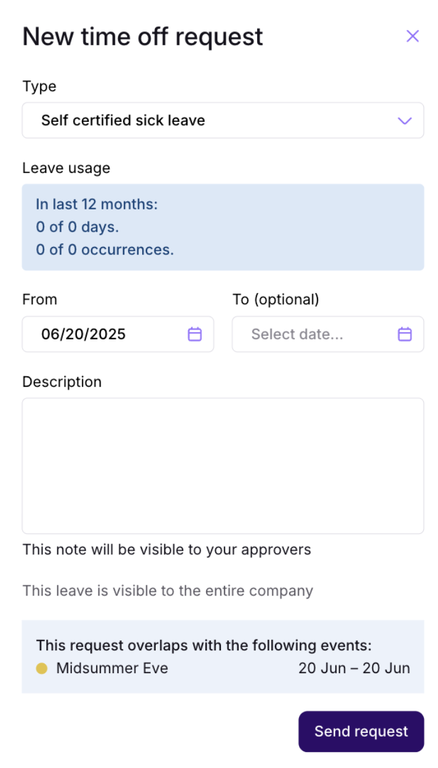Screen dimensions: 438x768
Task: Click the 'New time off request' heading
Action: click(143, 37)
